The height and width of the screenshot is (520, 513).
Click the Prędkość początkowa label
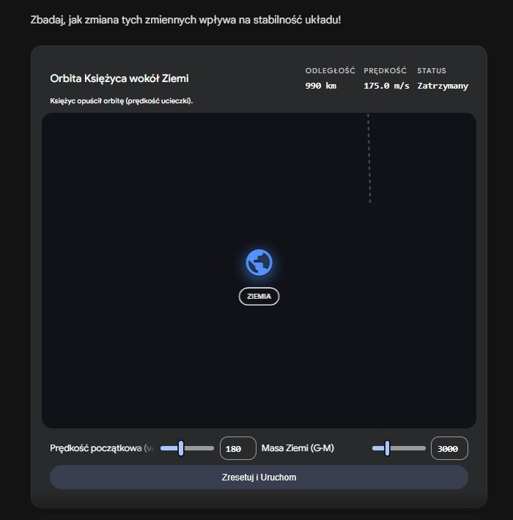tap(102, 448)
